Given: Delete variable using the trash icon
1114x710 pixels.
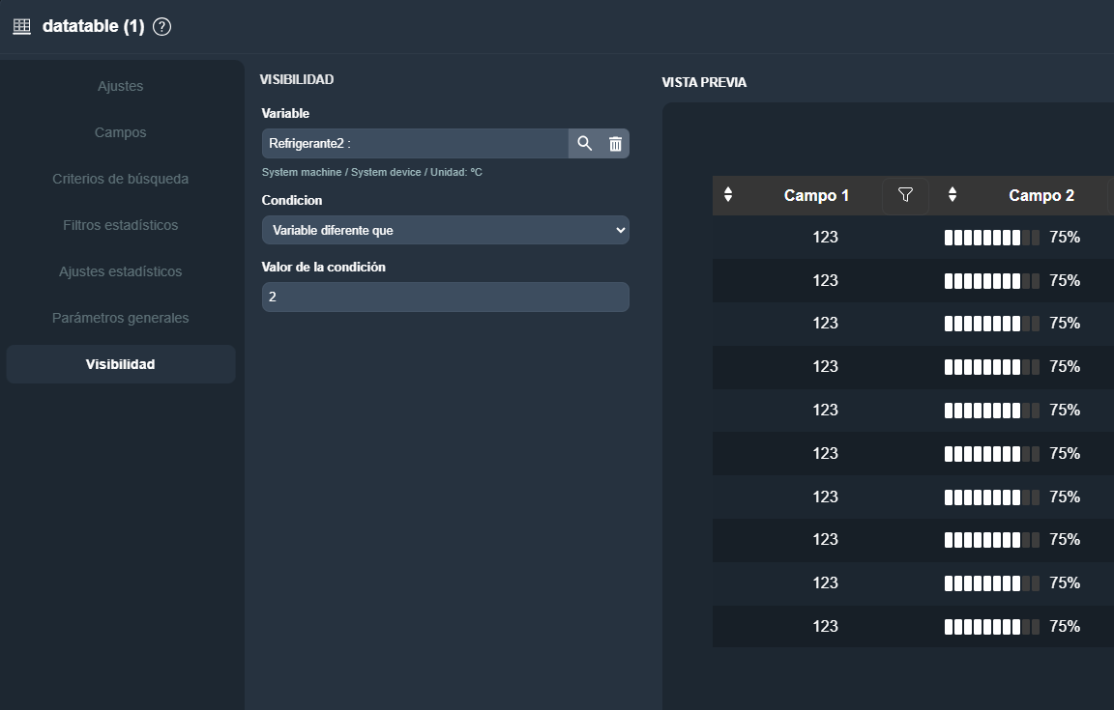Looking at the screenshot, I should coord(615,143).
